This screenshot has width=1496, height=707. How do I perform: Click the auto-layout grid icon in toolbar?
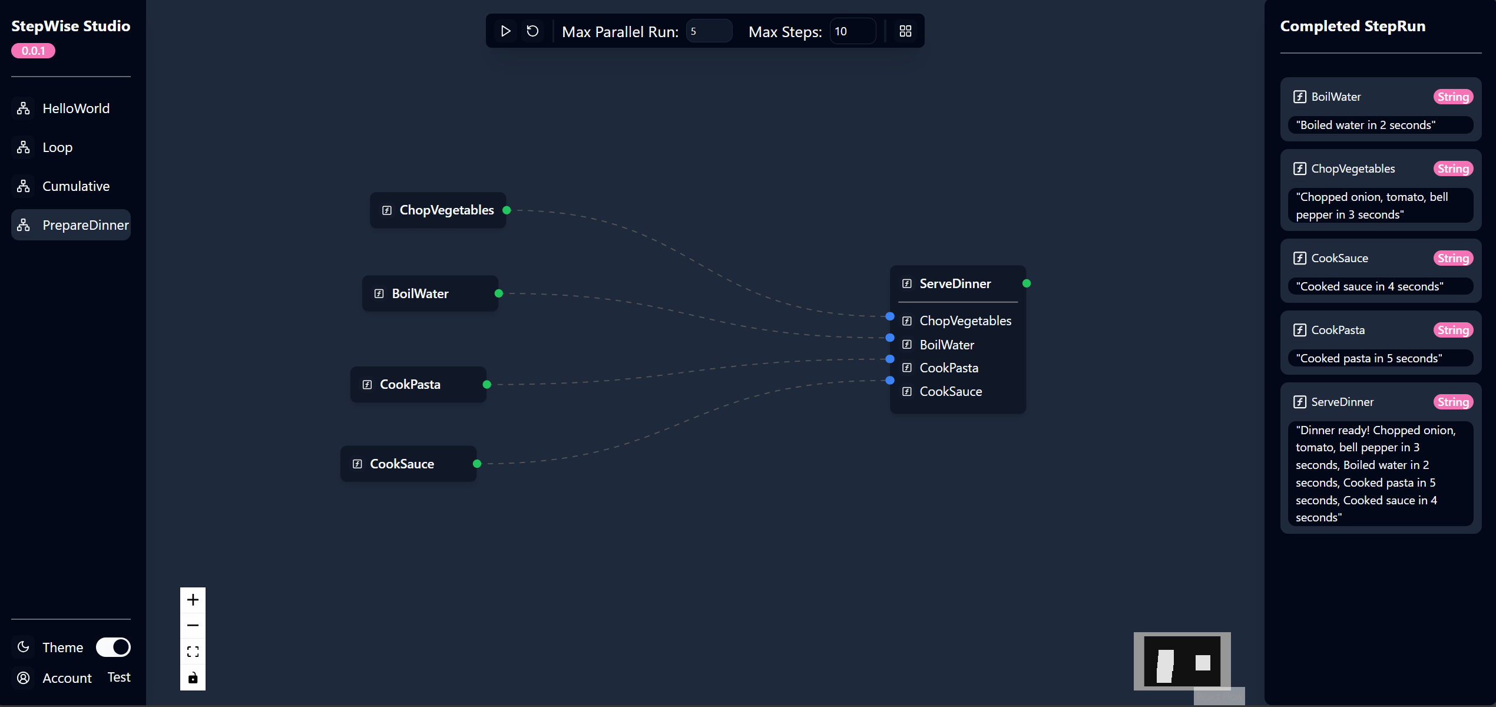[905, 31]
